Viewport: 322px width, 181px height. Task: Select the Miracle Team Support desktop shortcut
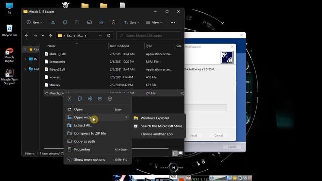(x=9, y=77)
